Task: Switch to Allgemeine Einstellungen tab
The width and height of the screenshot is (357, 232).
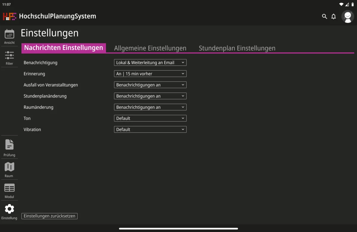Action: click(x=150, y=48)
